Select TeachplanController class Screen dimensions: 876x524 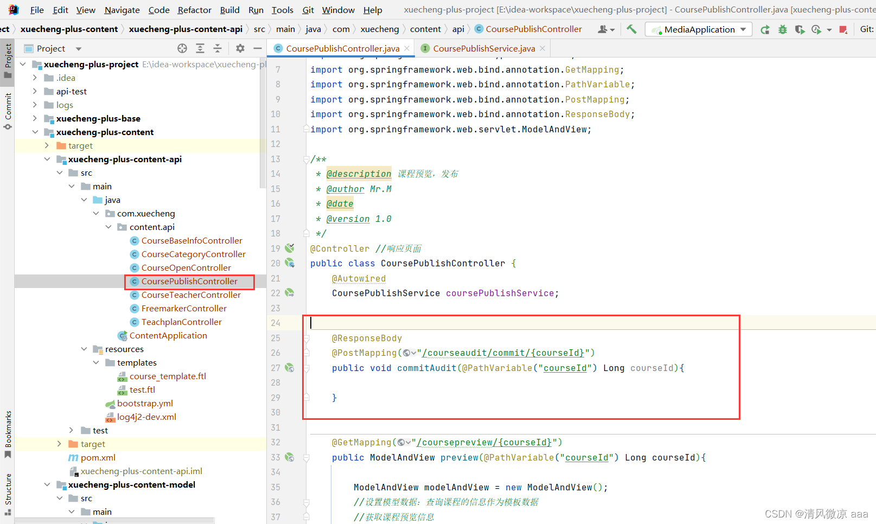coord(181,322)
